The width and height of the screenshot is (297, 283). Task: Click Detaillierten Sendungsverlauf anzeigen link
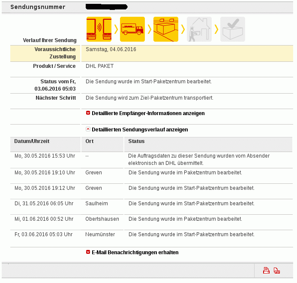point(140,130)
